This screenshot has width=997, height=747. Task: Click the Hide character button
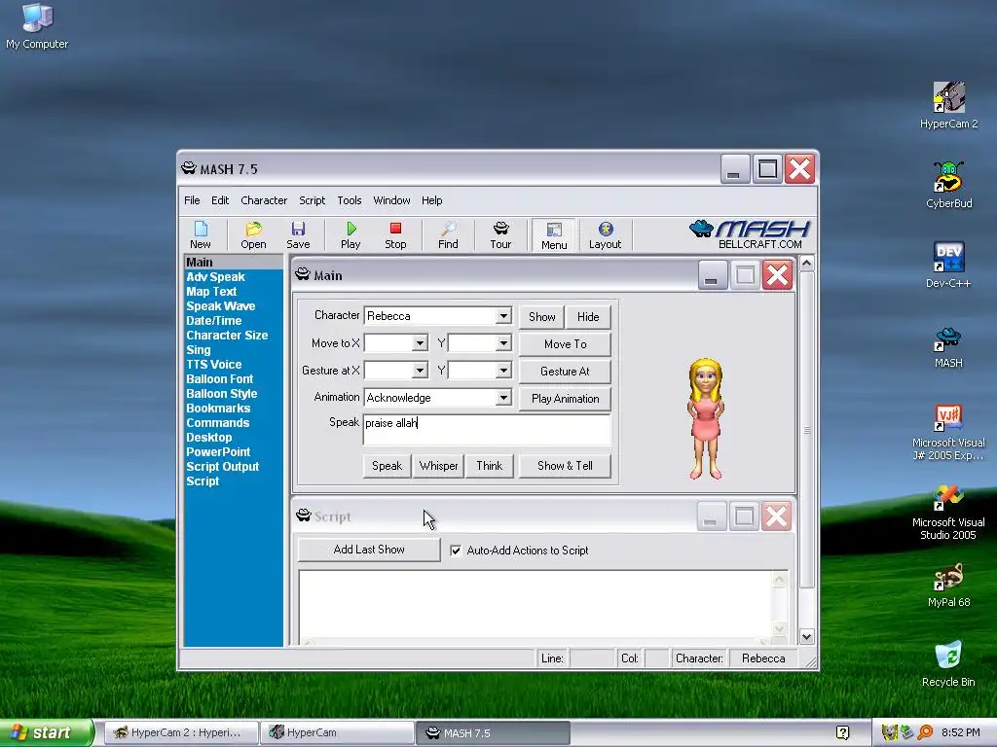[x=588, y=316]
